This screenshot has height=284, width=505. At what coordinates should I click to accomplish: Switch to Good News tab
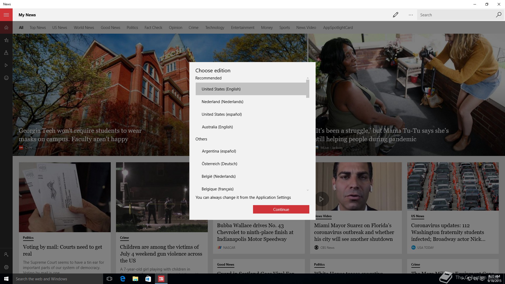point(110,27)
